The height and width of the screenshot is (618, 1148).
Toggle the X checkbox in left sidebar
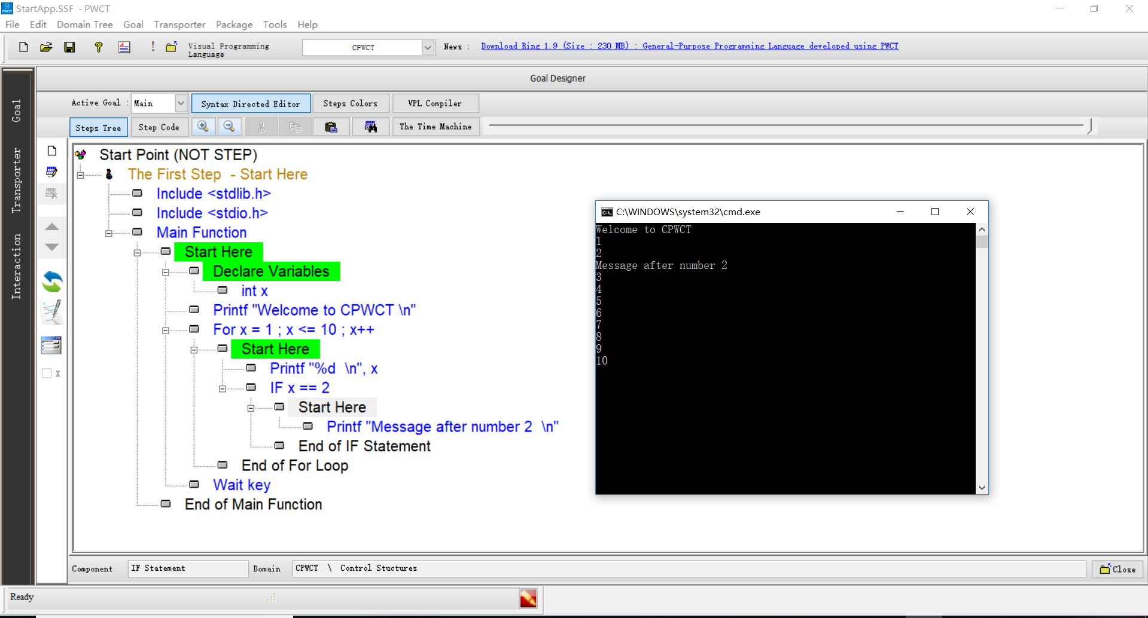47,374
